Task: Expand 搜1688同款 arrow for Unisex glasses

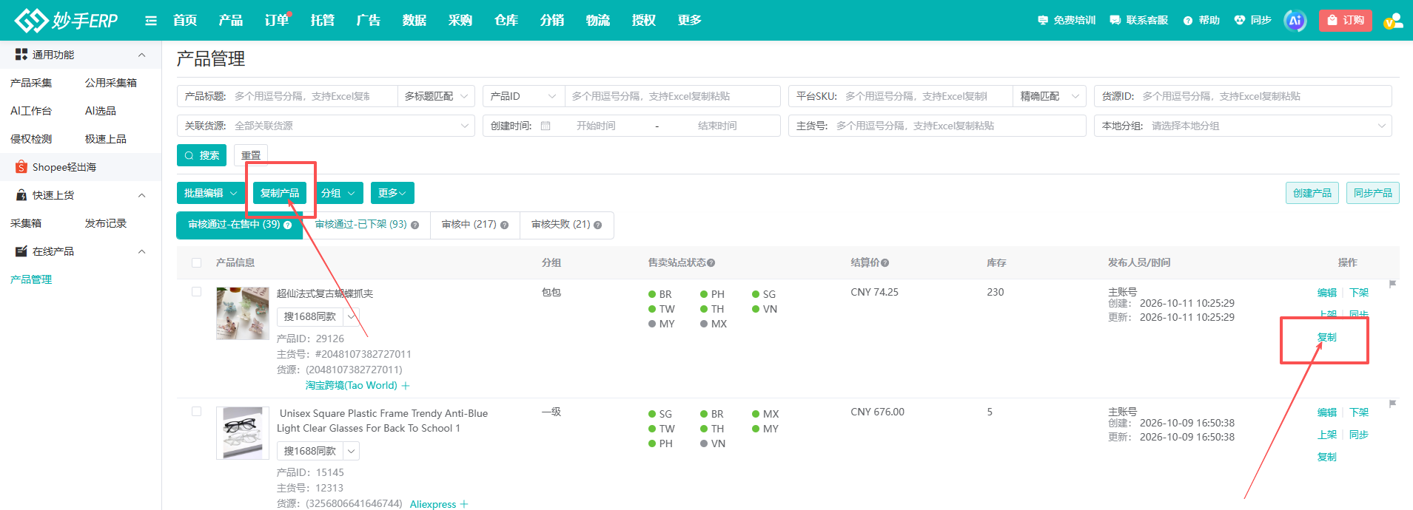Action: coord(352,451)
